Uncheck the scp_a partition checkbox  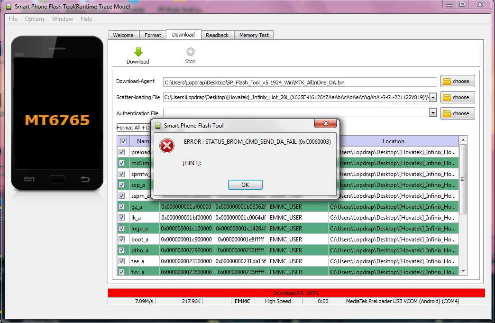[121, 185]
